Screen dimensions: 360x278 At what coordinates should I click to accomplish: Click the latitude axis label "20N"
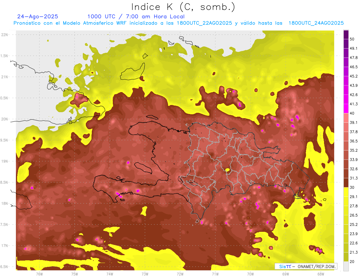point(5,119)
